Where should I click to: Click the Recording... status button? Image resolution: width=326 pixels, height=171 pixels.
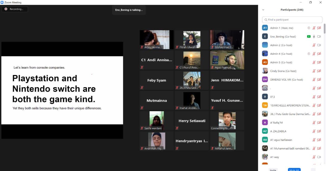pyautogui.click(x=15, y=9)
